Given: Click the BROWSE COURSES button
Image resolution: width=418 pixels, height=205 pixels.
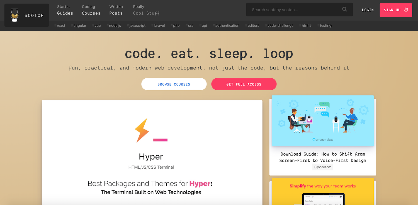Looking at the screenshot, I should pos(174,84).
